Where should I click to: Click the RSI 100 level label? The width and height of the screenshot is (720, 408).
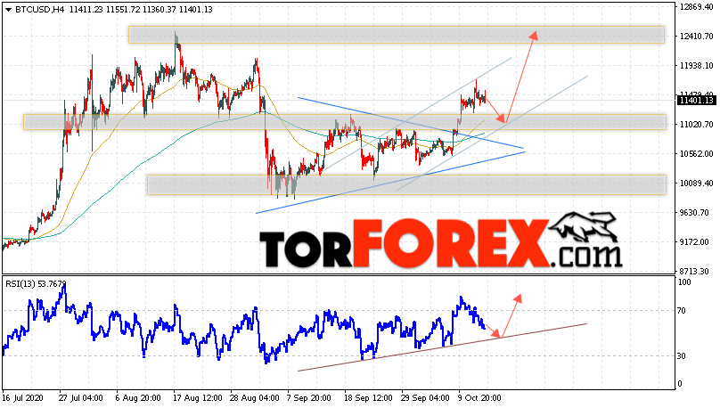[x=684, y=282]
